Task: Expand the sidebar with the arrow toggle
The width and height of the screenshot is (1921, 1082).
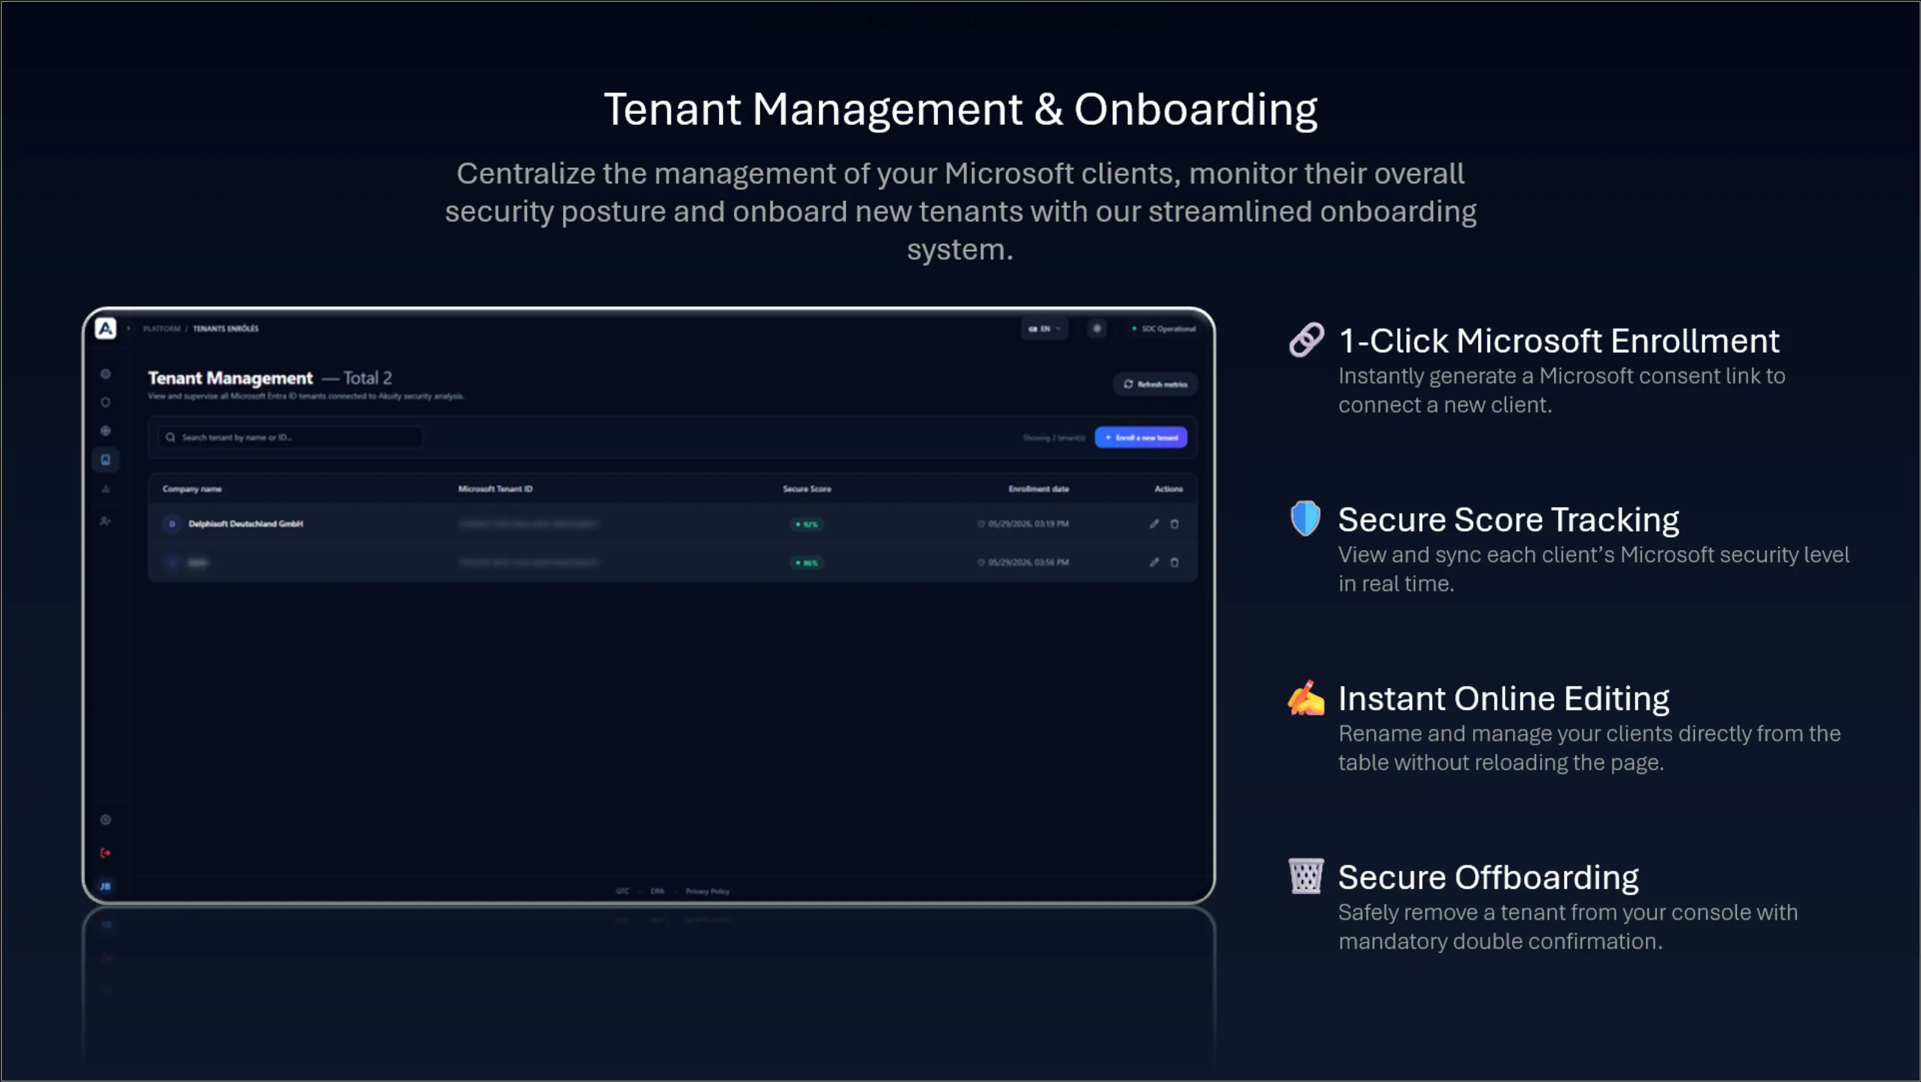Action: (x=128, y=329)
